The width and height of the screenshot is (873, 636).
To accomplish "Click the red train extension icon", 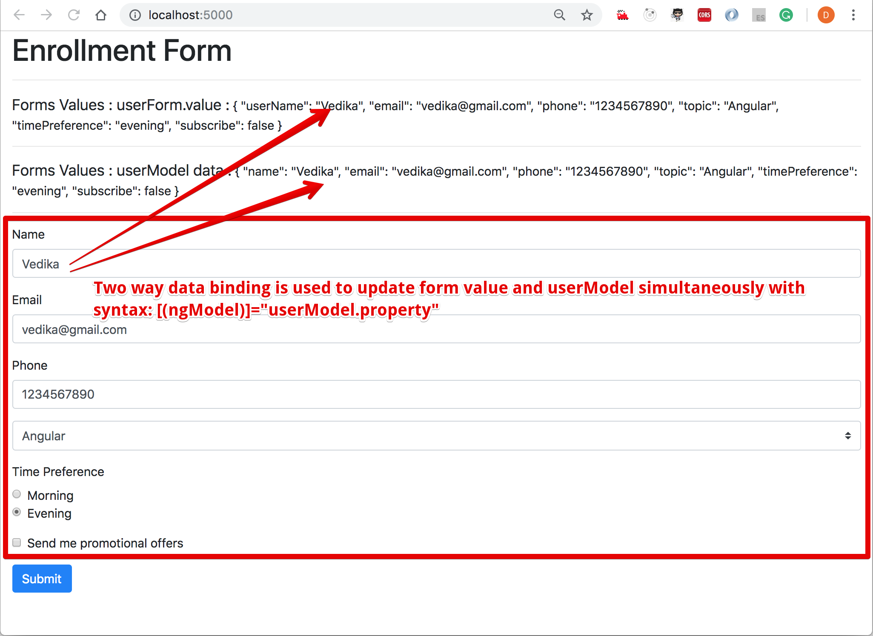I will tap(622, 15).
